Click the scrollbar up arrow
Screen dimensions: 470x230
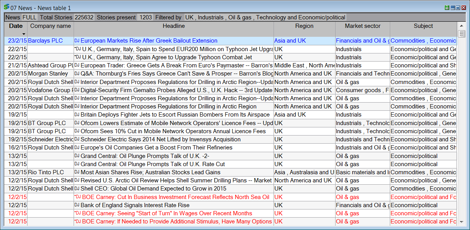coord(461,26)
